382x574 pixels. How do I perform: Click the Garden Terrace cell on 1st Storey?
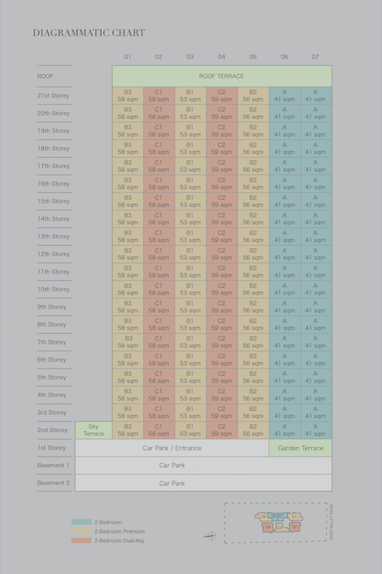click(301, 448)
